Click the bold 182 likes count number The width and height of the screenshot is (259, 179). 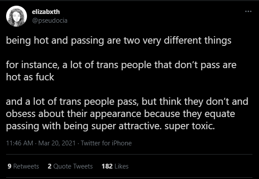click(107, 166)
